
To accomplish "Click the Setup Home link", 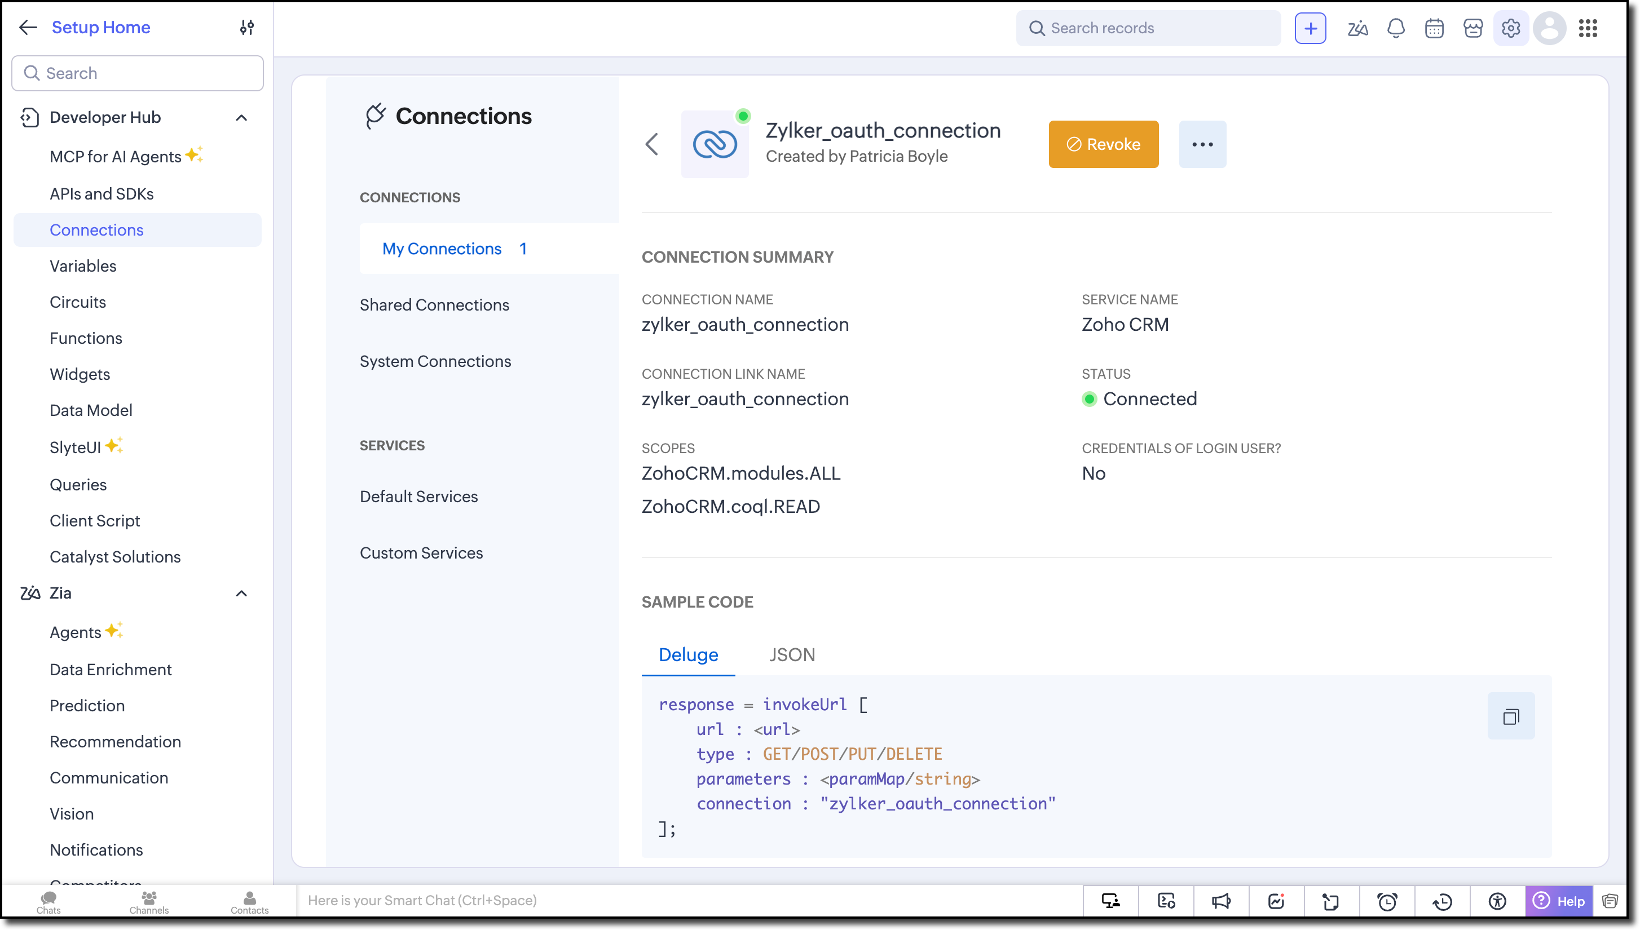I will pyautogui.click(x=101, y=28).
